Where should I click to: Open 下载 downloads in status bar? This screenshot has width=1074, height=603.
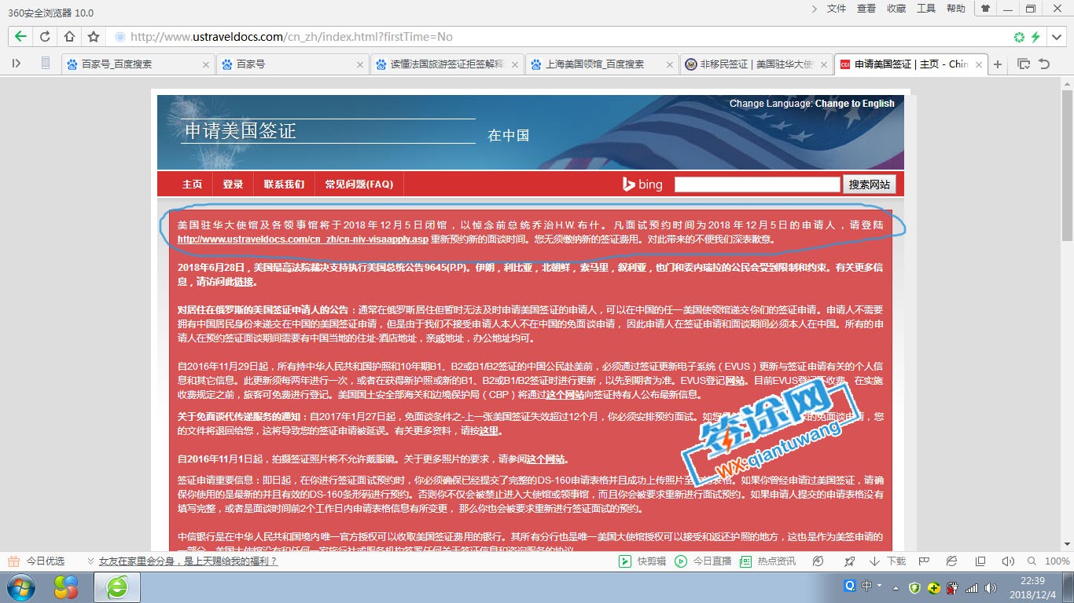click(x=888, y=561)
